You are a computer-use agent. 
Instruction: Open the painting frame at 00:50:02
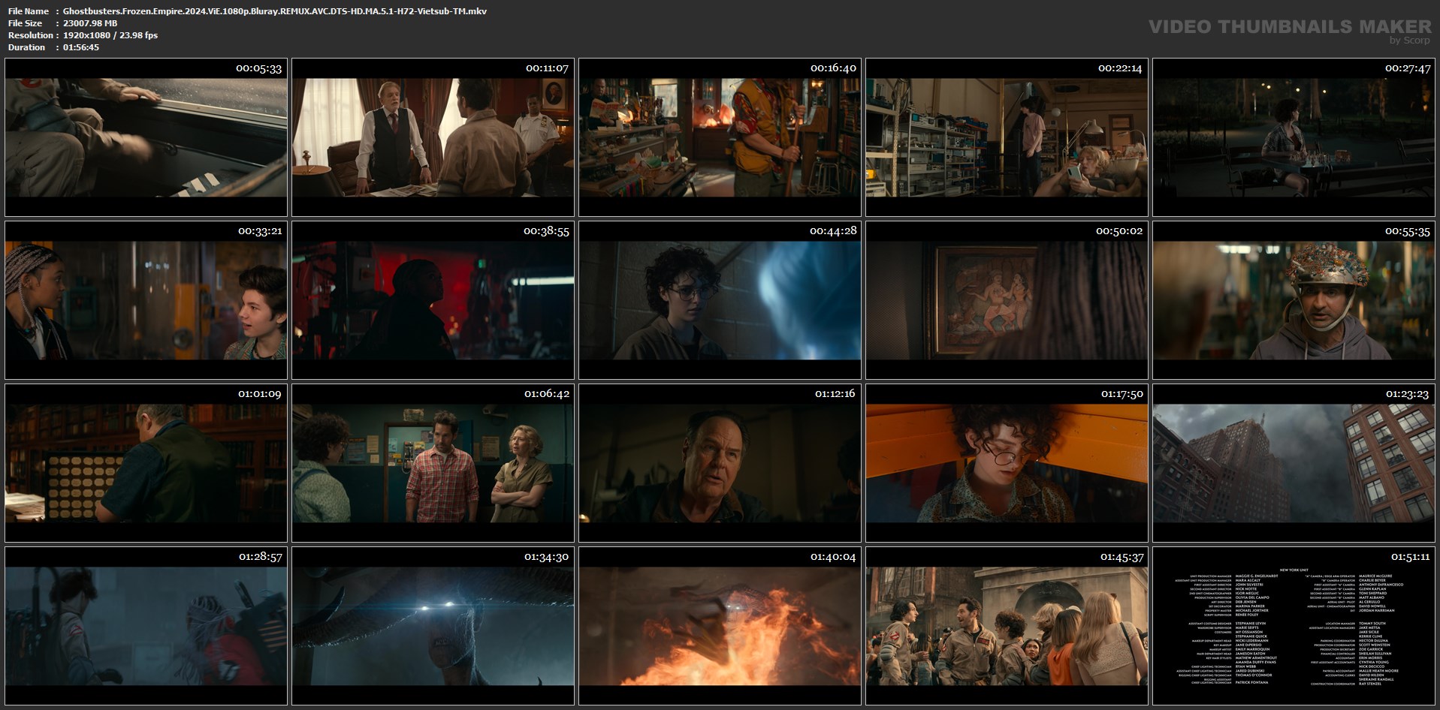pos(1007,300)
